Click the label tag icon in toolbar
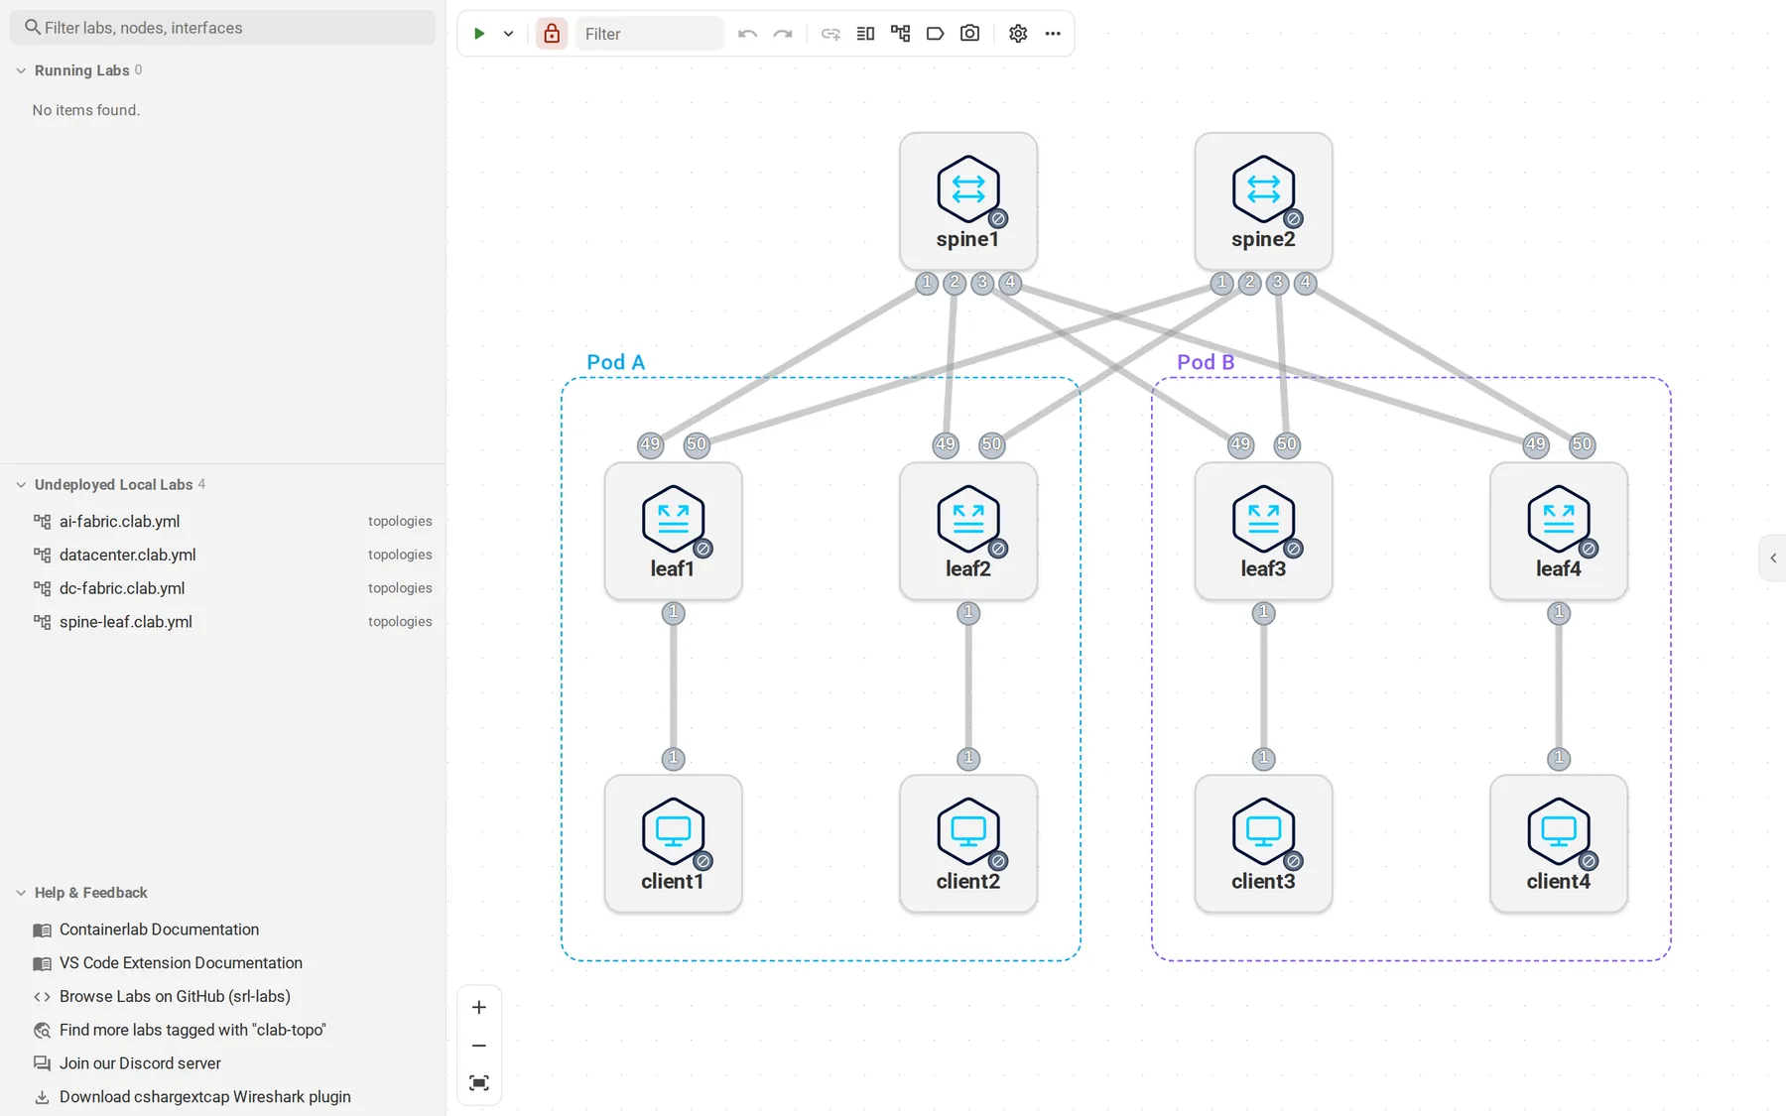 [935, 34]
